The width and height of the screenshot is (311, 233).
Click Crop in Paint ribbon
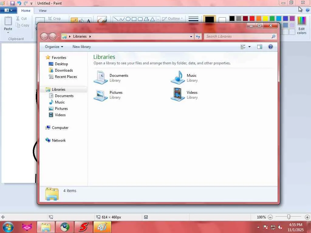[54, 19]
